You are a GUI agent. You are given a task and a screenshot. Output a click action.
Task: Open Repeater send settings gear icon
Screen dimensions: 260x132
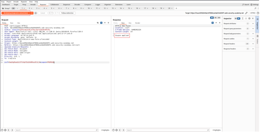(36, 13)
